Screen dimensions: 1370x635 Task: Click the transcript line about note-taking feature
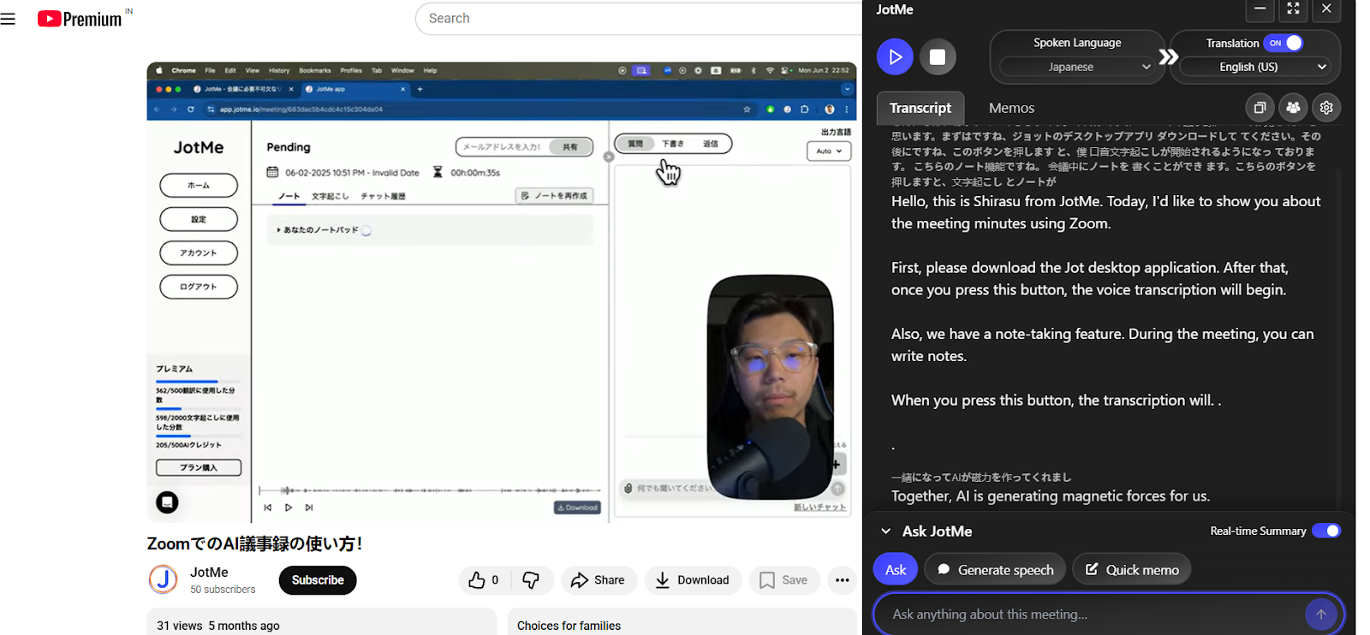coord(1103,345)
